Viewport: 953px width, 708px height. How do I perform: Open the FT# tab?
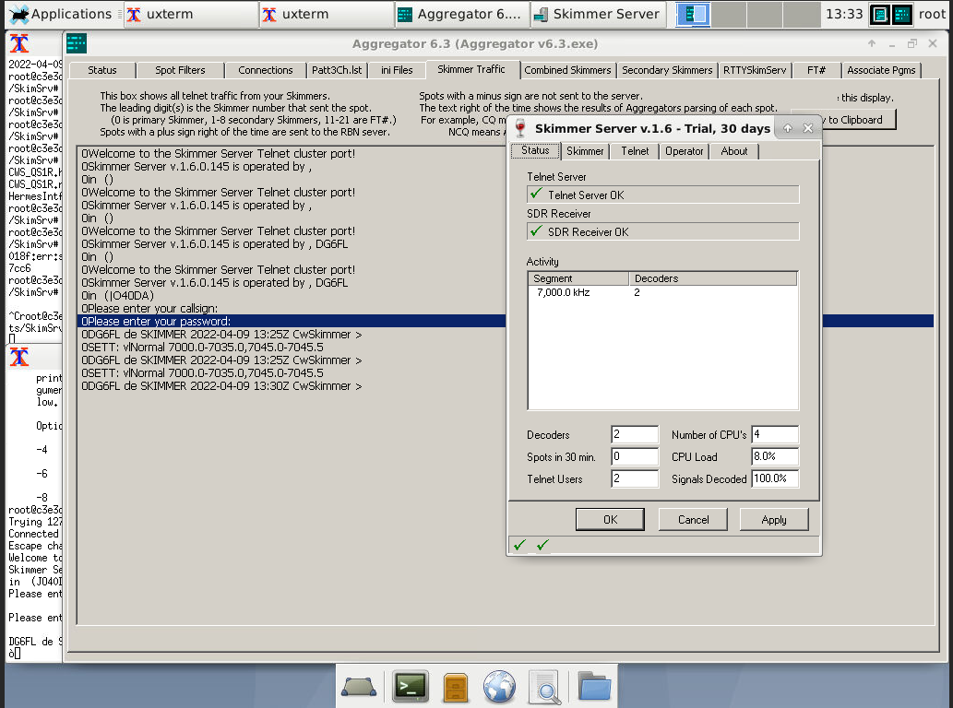click(816, 70)
